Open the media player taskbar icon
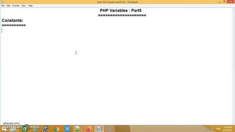The height and width of the screenshot is (132, 235). (46, 129)
